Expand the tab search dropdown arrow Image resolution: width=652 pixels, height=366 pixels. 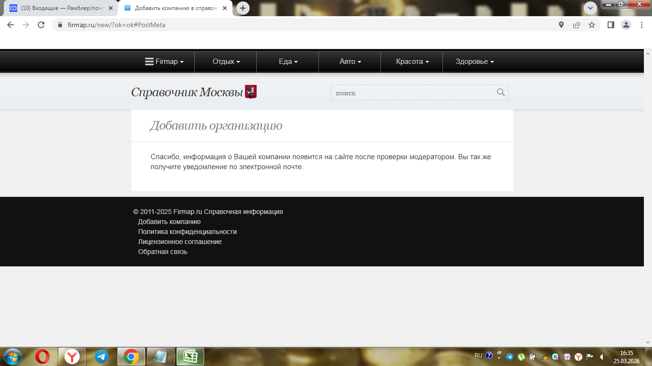[x=591, y=8]
